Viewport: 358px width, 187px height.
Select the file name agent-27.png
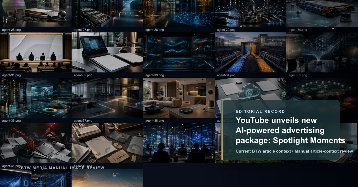(83, 30)
